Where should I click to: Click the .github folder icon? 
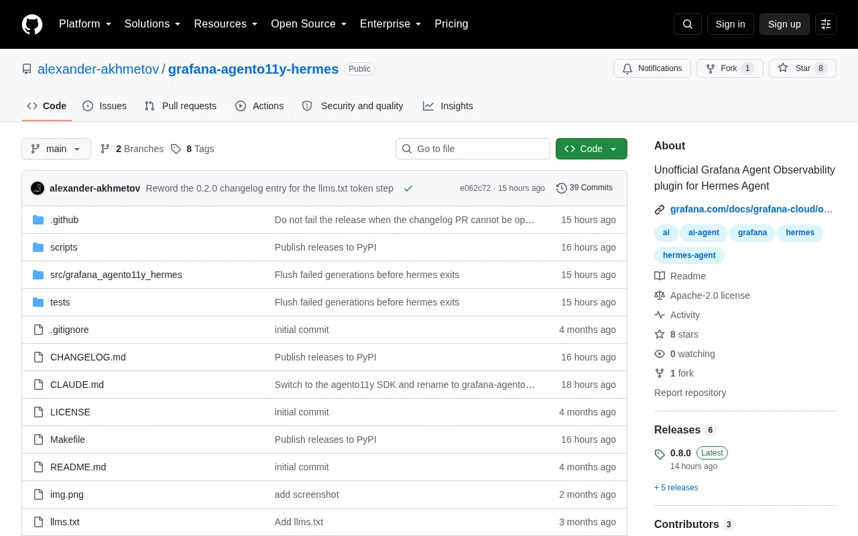[x=38, y=220]
